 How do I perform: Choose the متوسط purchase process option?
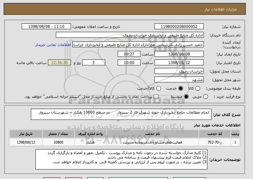(186, 97)
